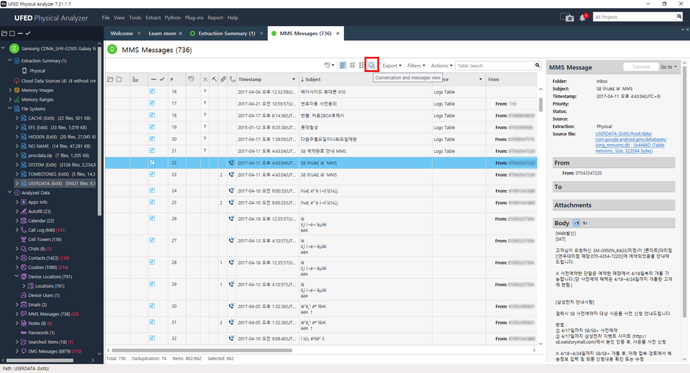690x373 pixels.
Task: Click the first checked-list view icon in table toolbar
Action: [x=343, y=66]
